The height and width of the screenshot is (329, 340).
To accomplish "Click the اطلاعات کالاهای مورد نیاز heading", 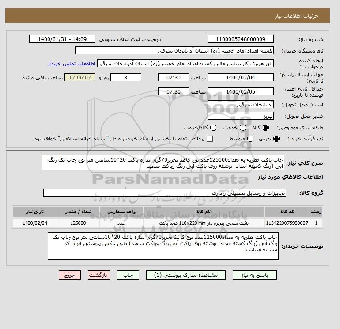I will (x=291, y=177).
